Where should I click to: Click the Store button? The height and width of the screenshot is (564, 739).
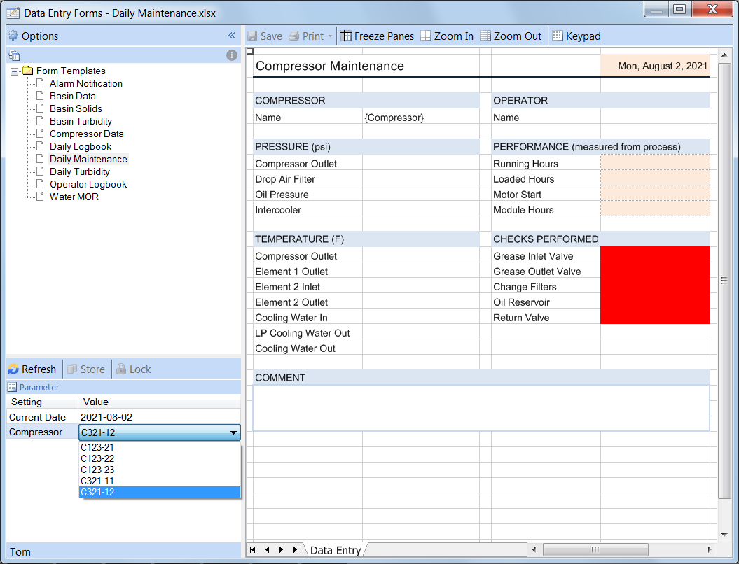[86, 369]
